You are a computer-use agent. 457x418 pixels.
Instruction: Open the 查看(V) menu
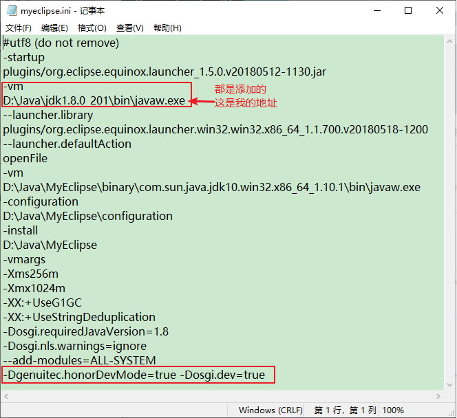(x=130, y=28)
